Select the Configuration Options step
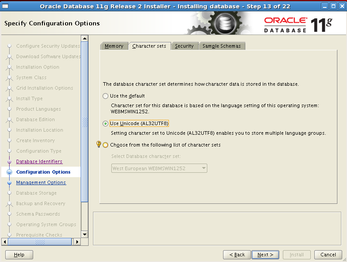The height and width of the screenshot is (262, 347). pos(43,172)
